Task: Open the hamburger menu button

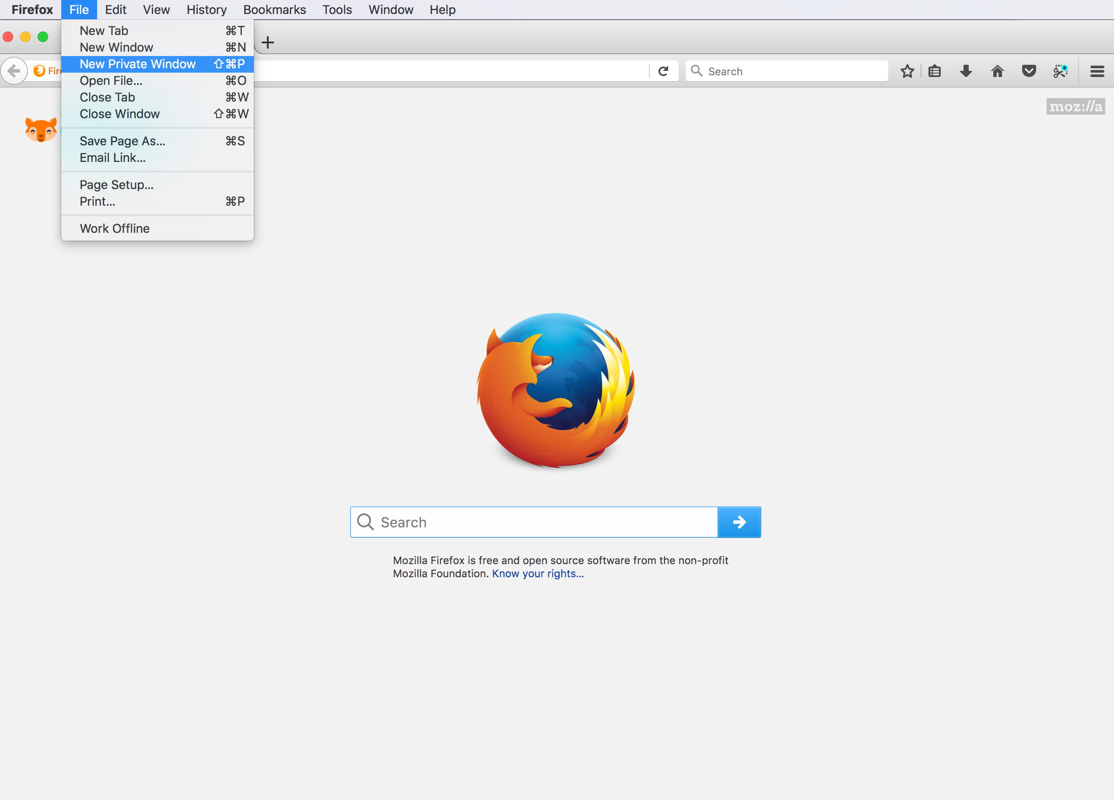Action: pyautogui.click(x=1097, y=71)
